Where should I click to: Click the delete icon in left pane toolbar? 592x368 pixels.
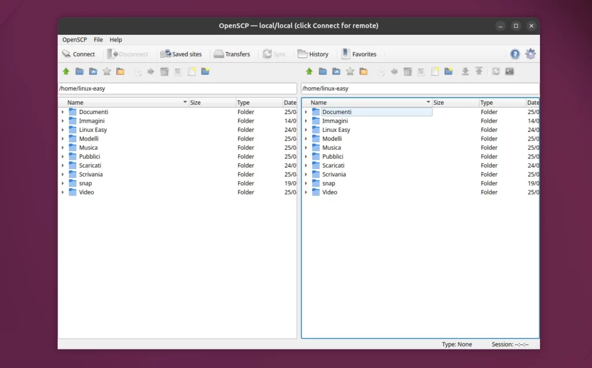tap(164, 71)
